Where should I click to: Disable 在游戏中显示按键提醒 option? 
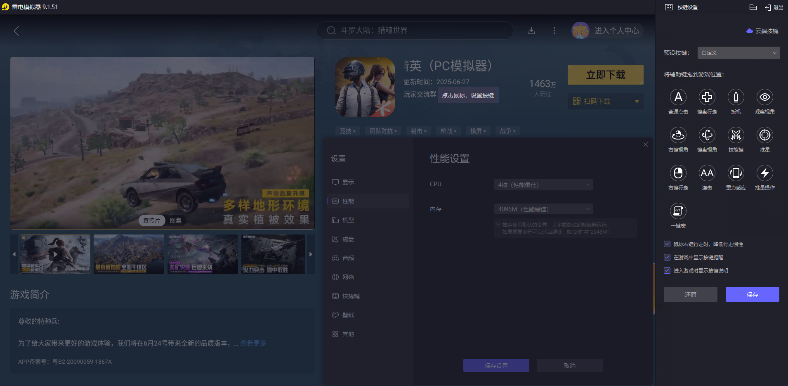667,257
